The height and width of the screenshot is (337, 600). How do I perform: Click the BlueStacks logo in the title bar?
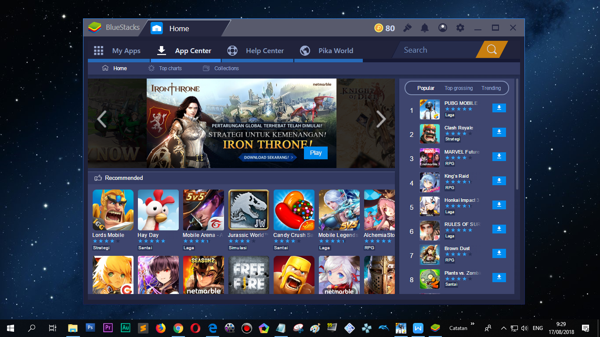pos(94,28)
